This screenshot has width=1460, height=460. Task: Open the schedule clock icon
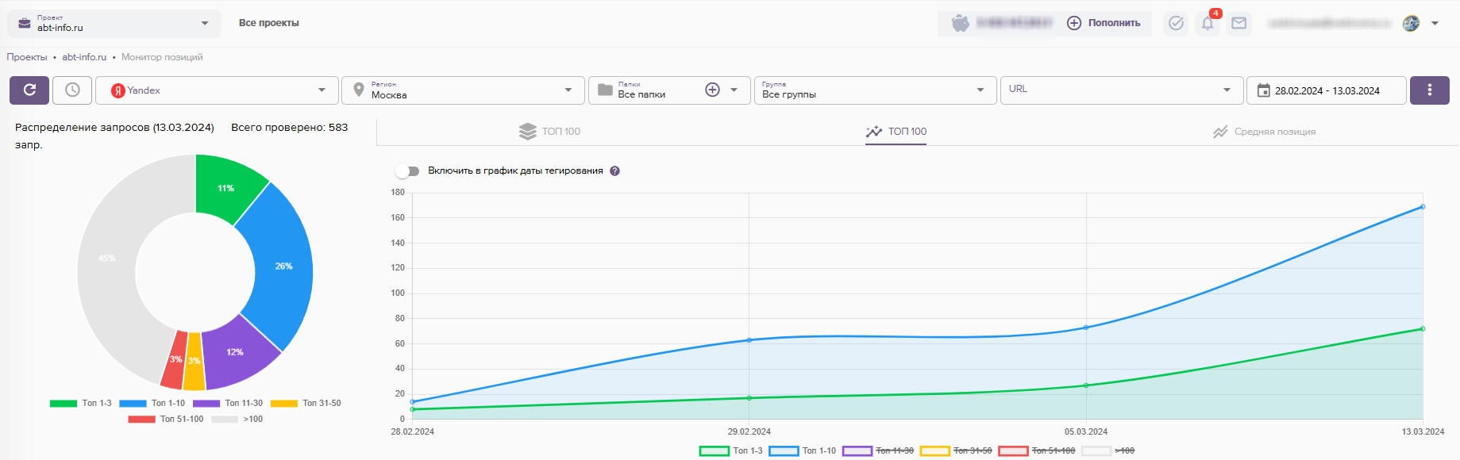(x=72, y=90)
